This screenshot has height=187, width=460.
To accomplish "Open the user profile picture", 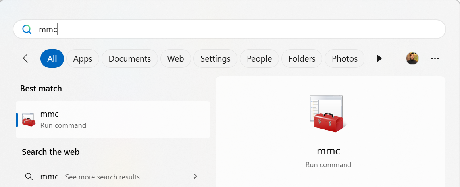I will [x=412, y=59].
